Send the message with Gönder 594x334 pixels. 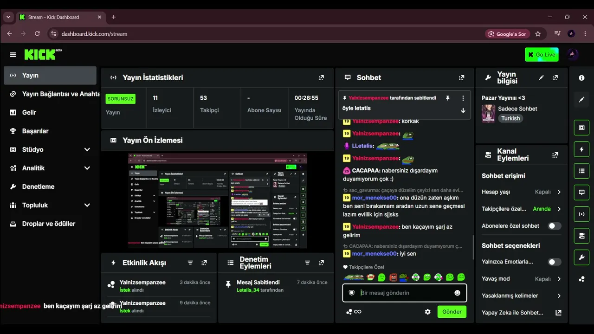click(452, 312)
